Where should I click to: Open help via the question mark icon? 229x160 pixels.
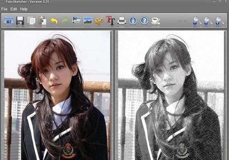(144, 20)
